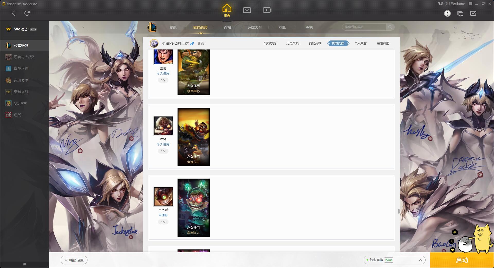Click the 库奇 hero portrait
Viewport: 494px width, 268px height.
point(163,126)
